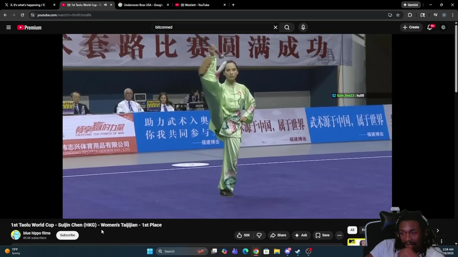Click the address bar URL
The height and width of the screenshot is (257, 458).
pyautogui.click(x=64, y=15)
